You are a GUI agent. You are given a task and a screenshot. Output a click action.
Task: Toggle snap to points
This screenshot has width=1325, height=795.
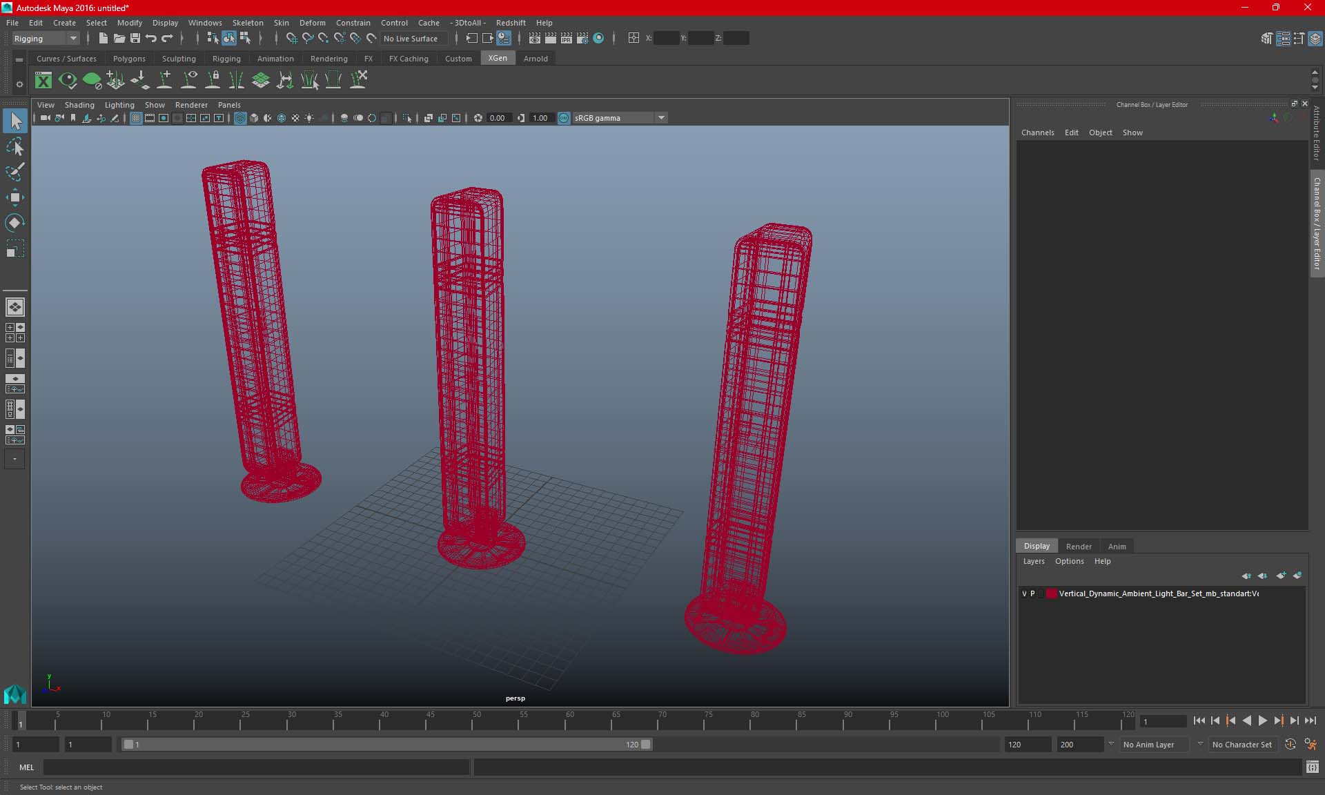(324, 39)
